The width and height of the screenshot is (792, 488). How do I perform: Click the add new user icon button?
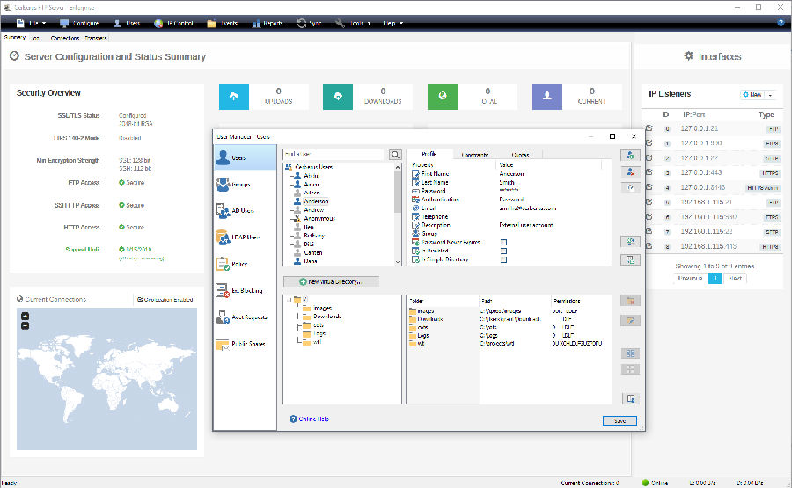pyautogui.click(x=630, y=156)
